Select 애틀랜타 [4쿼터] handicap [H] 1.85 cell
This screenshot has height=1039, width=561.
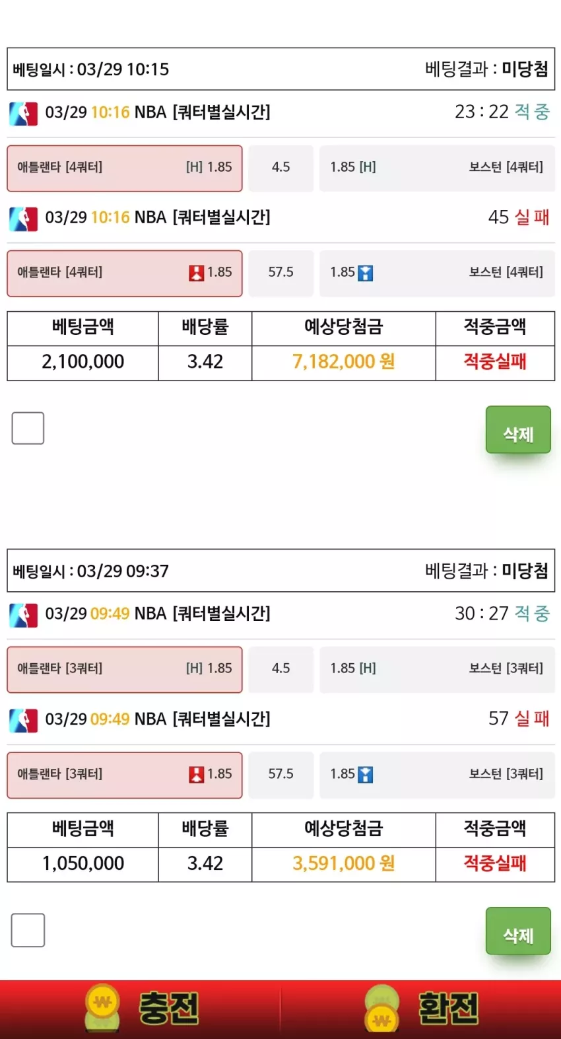(125, 168)
